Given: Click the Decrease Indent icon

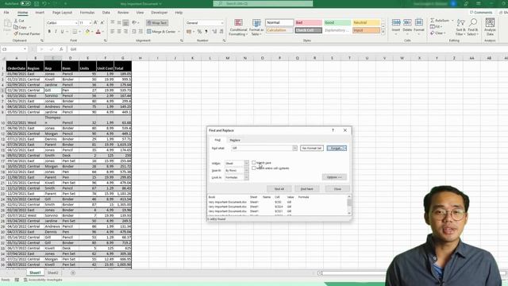Looking at the screenshot, I should (x=134, y=32).
